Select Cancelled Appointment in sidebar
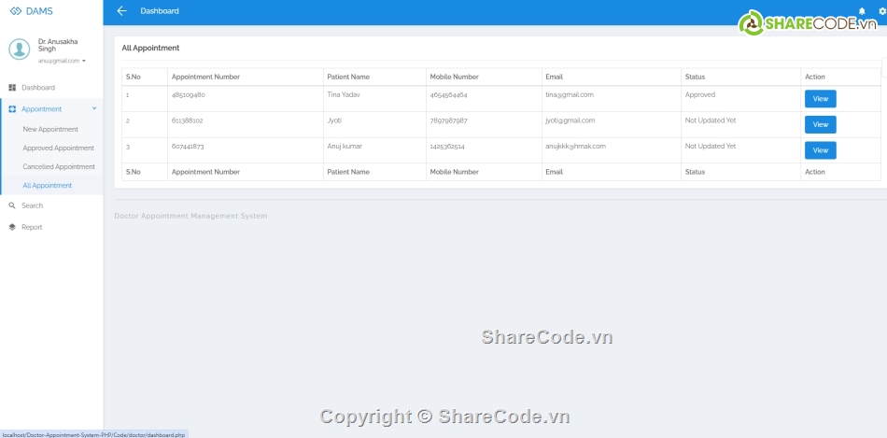887x438 pixels. coord(59,167)
